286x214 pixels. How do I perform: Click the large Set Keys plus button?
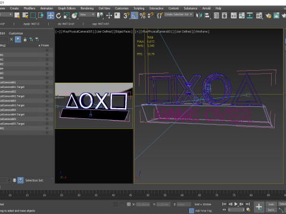259,207
